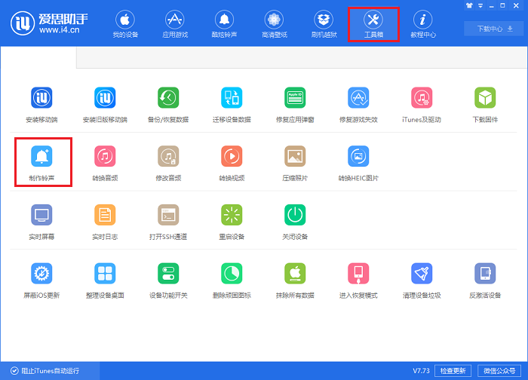
Task: Toggle 阻止iTunes自动运行 option
Action: [45, 371]
